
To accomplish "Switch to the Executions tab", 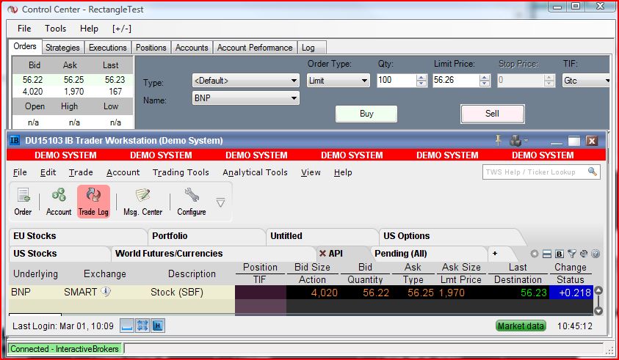I will (x=108, y=48).
